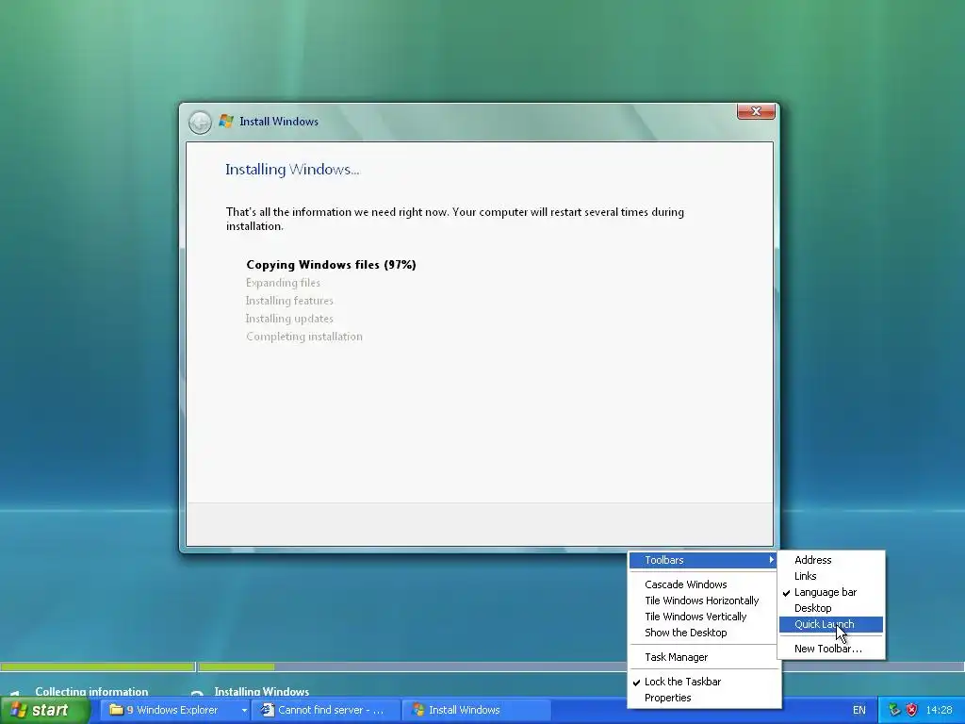This screenshot has width=965, height=724.
Task: Open the Windows Explorer group dropdown arrow
Action: click(x=244, y=711)
